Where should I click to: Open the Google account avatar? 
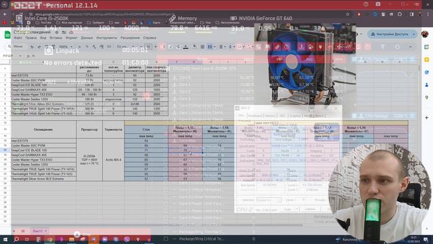click(425, 34)
